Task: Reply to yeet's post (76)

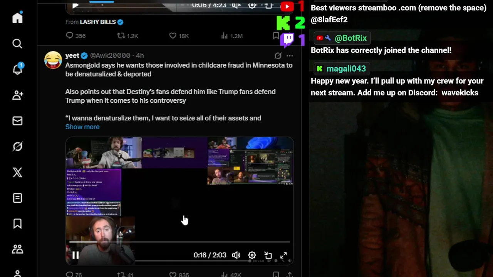Action: pos(74,274)
